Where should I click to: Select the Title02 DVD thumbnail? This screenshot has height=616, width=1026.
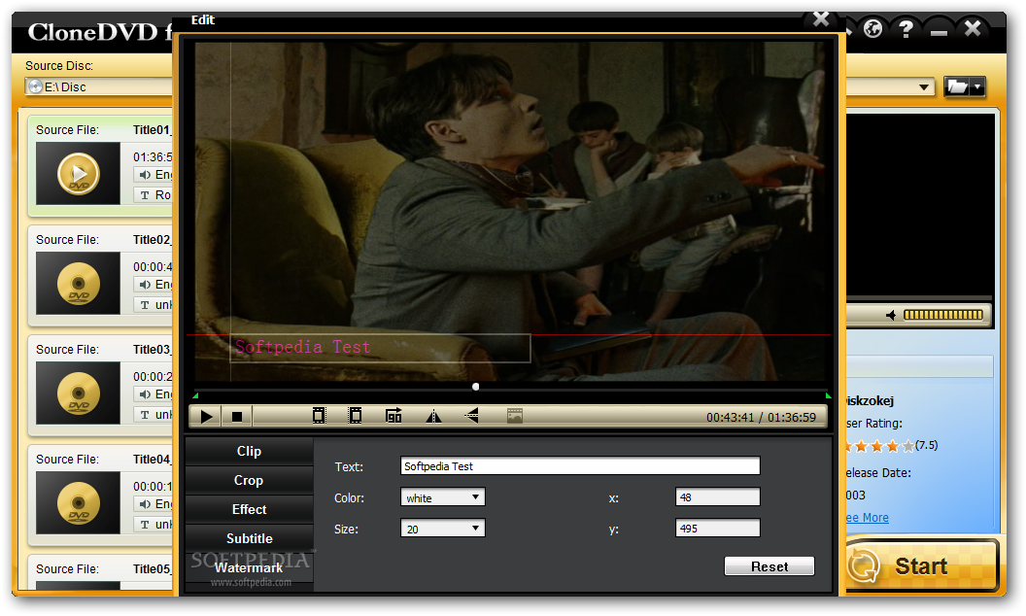[x=78, y=284]
